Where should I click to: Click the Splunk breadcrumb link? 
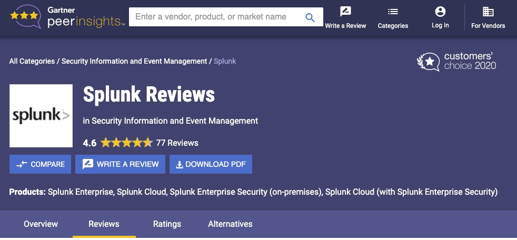point(225,62)
